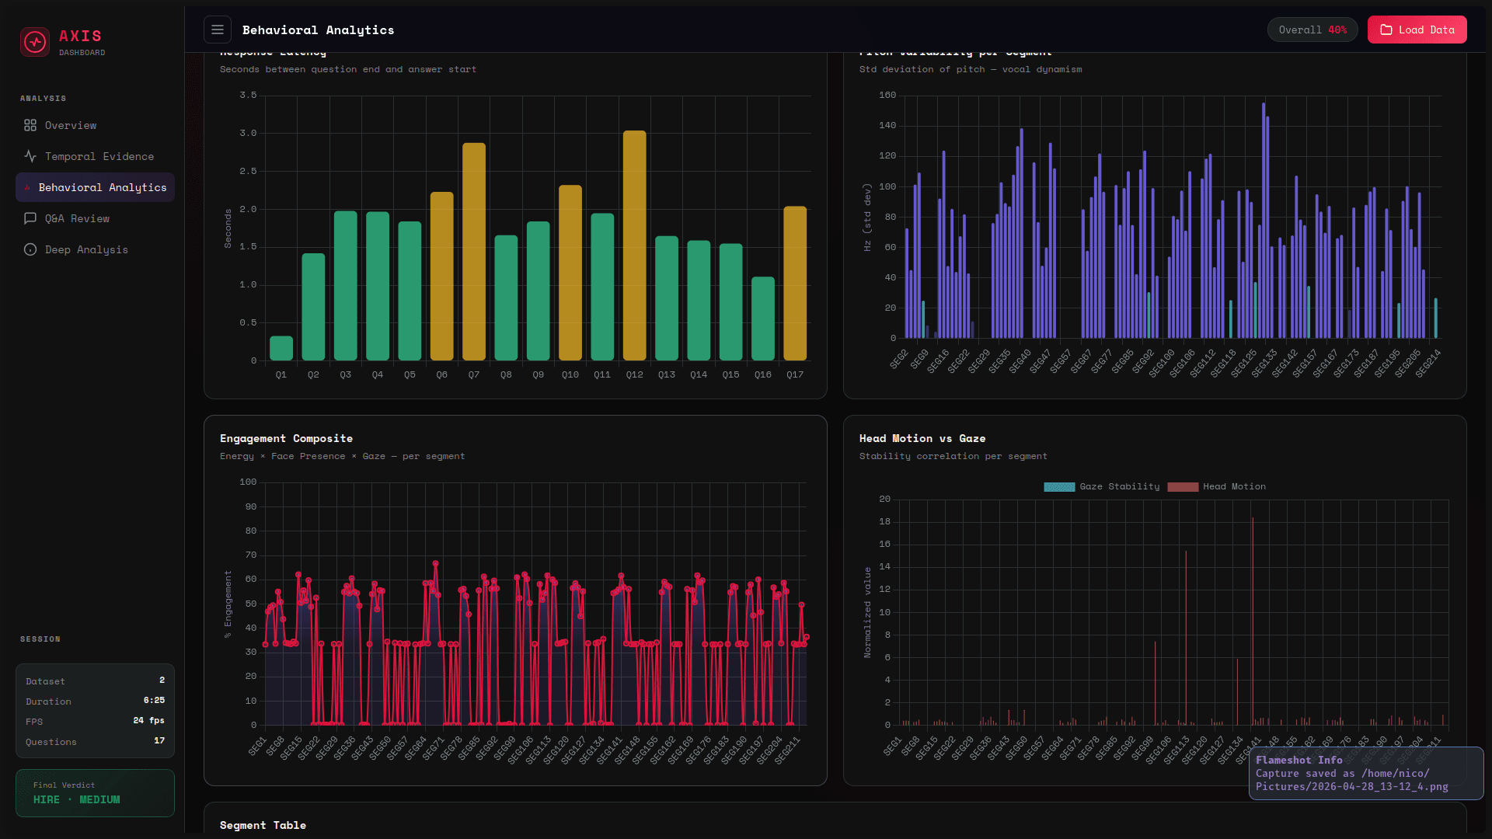Screen dimensions: 1492x839
Task: Click the "SESSION" section label
Action: coord(40,639)
